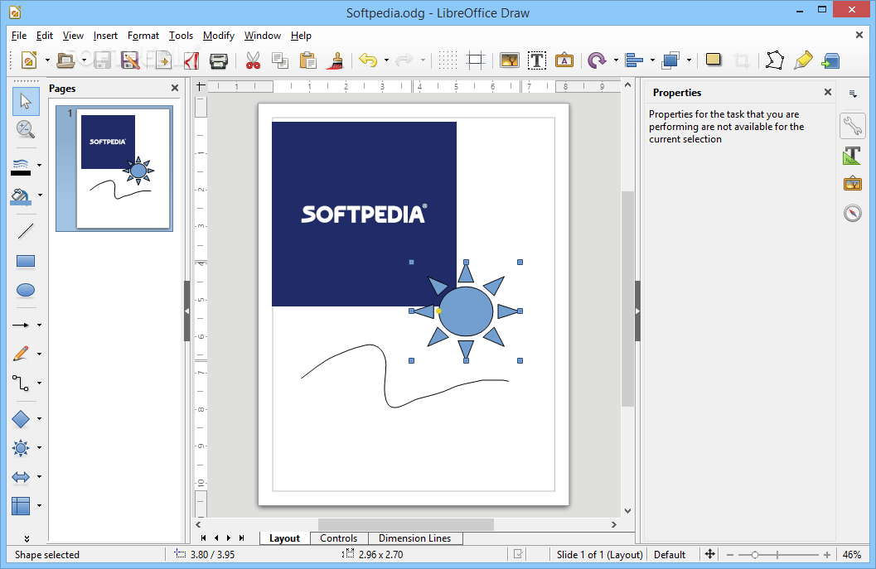876x569 pixels.
Task: Click the zoom slider handle
Action: click(755, 555)
